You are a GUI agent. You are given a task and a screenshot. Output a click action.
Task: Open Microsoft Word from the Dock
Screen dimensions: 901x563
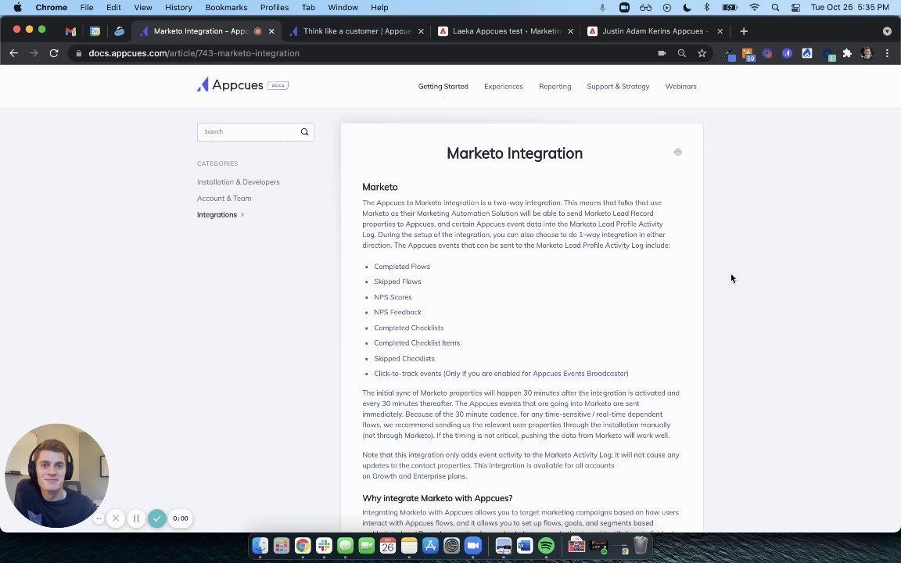click(525, 545)
